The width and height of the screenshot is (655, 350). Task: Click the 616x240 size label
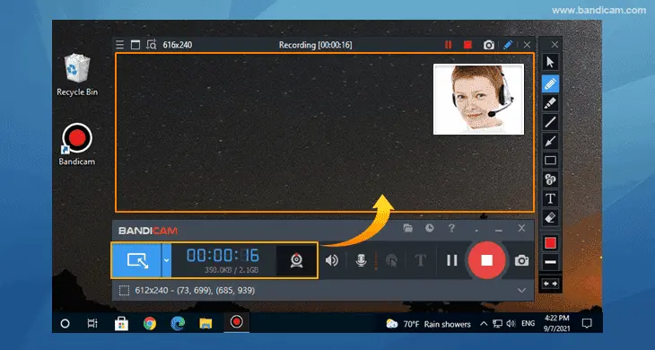click(x=178, y=45)
